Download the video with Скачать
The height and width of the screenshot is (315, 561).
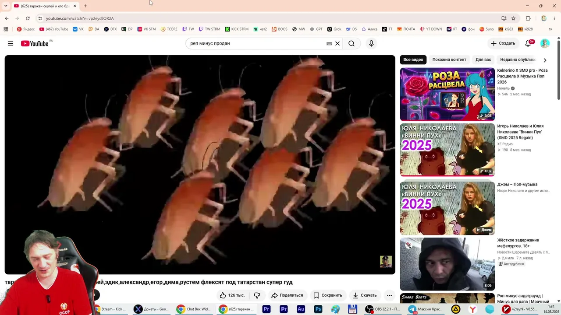point(365,295)
